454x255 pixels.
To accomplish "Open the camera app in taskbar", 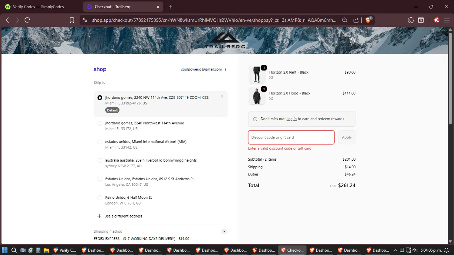I will coord(23,250).
